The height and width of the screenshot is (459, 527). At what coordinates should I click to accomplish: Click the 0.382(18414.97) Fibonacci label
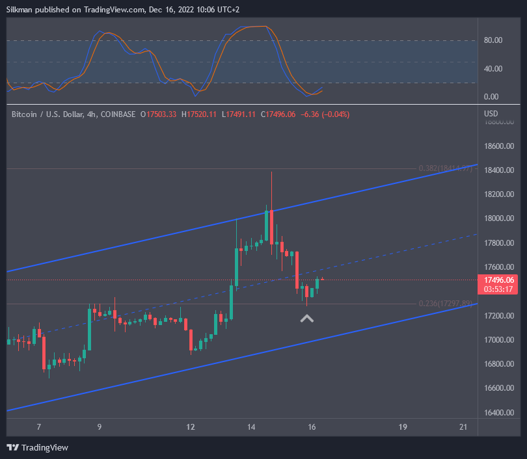coord(445,168)
